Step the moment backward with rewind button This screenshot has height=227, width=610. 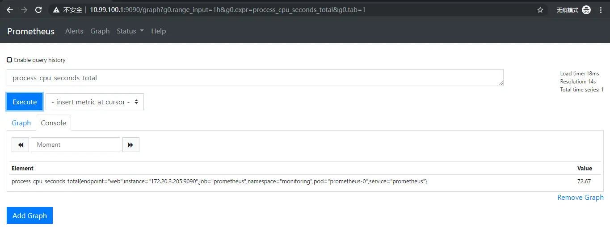tap(20, 144)
